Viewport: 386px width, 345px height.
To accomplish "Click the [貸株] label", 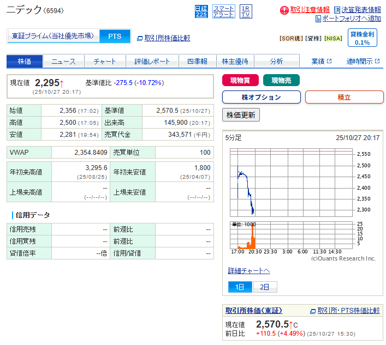I will click(x=313, y=39).
